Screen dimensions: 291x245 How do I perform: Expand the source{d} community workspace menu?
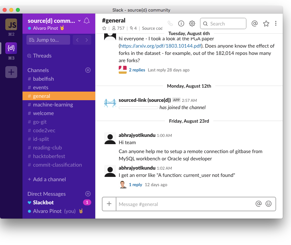point(54,21)
